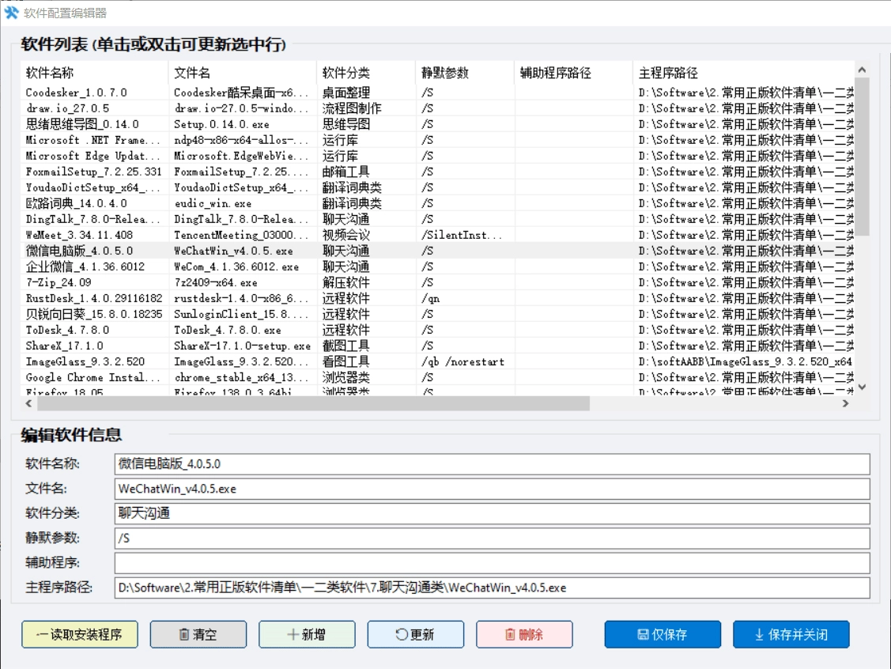Select the Google Chrome Instal... row

tap(437, 378)
